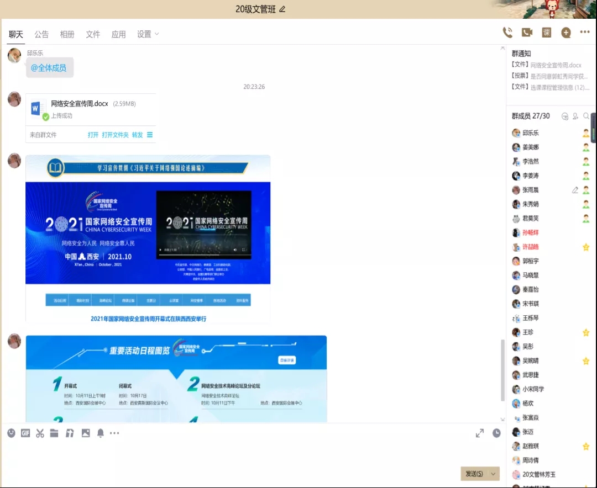Viewport: 597px width, 488px height.
Task: Click 打开文件夹 link on docx file
Action: (115, 135)
